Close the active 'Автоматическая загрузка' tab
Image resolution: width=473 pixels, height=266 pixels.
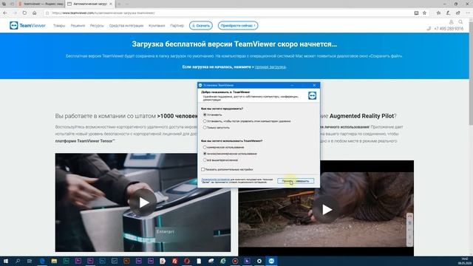(111, 4)
